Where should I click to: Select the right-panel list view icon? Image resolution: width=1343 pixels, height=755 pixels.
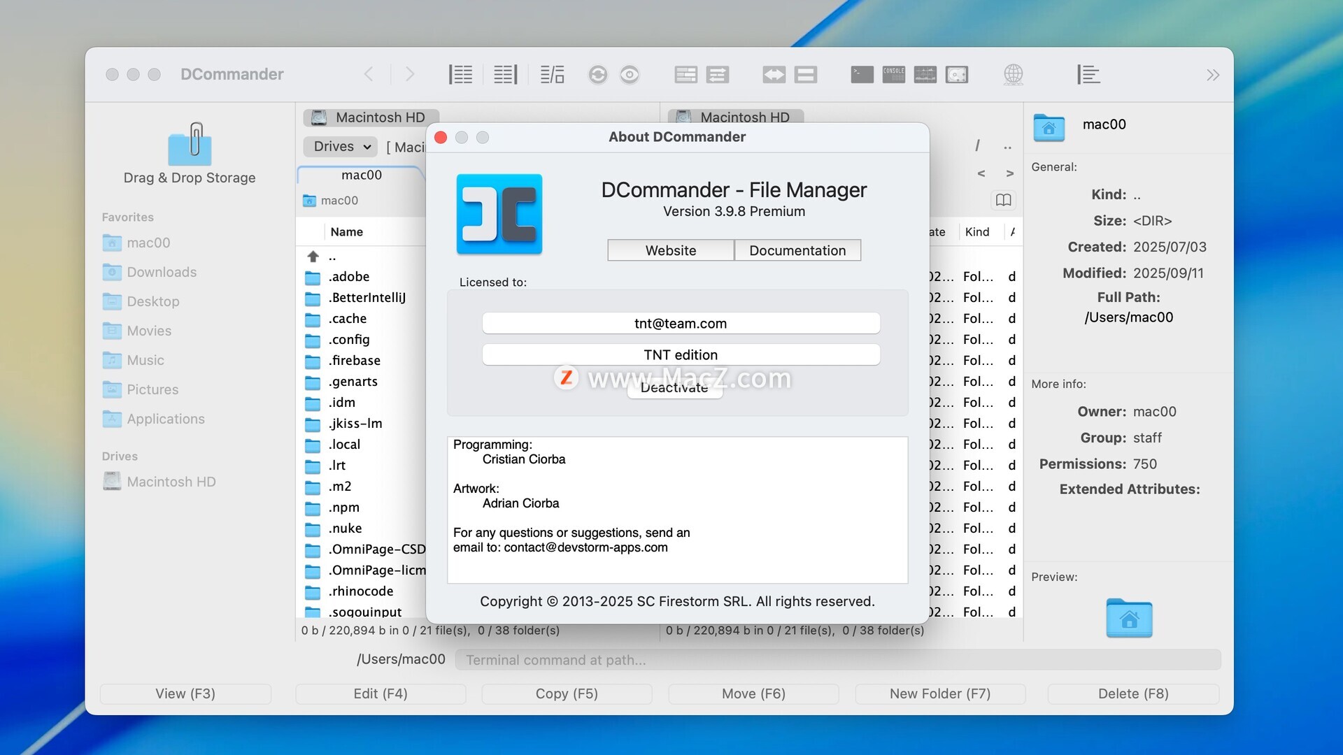505,74
